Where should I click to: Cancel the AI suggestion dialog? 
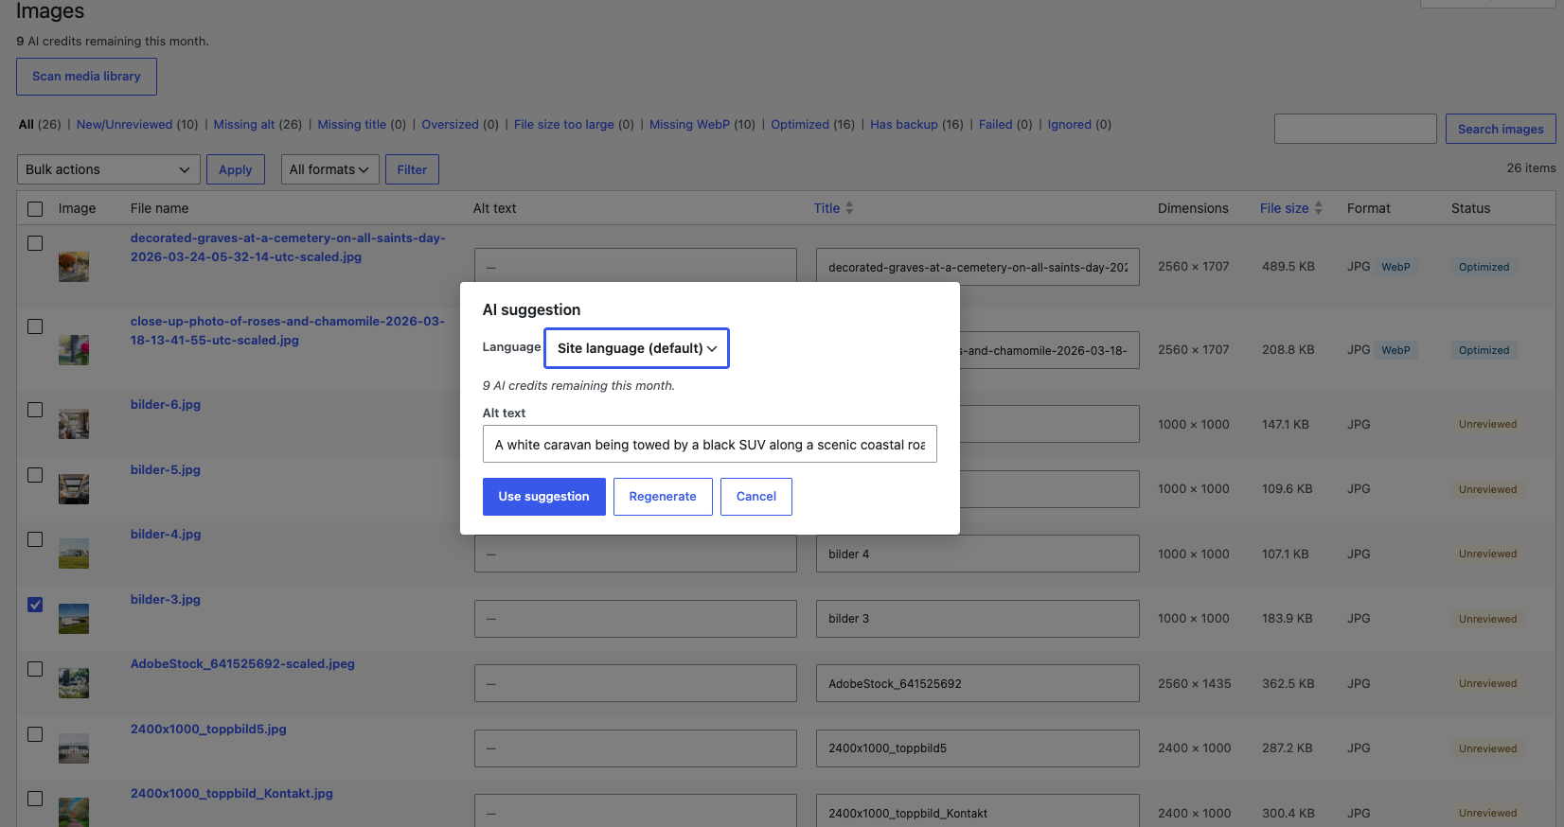point(756,497)
